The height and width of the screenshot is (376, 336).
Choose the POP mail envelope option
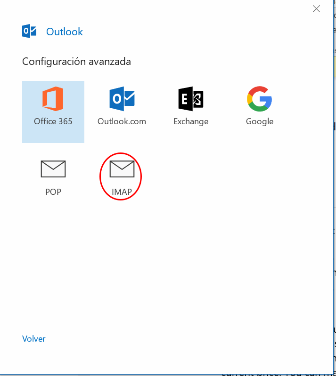pyautogui.click(x=53, y=178)
